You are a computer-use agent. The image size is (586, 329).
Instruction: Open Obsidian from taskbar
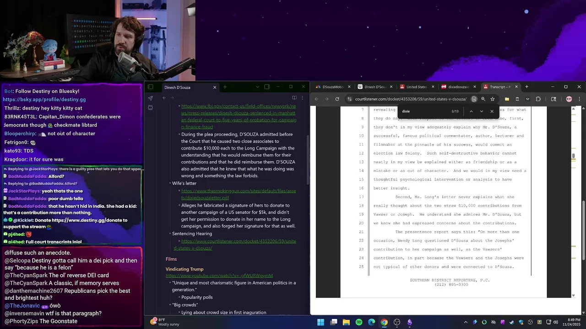[409, 322]
